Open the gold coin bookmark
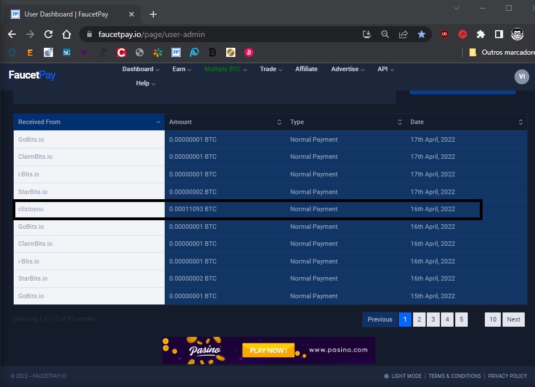 231,52
